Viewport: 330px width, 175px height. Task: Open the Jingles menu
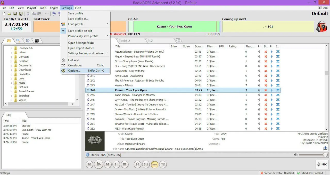click(x=54, y=8)
